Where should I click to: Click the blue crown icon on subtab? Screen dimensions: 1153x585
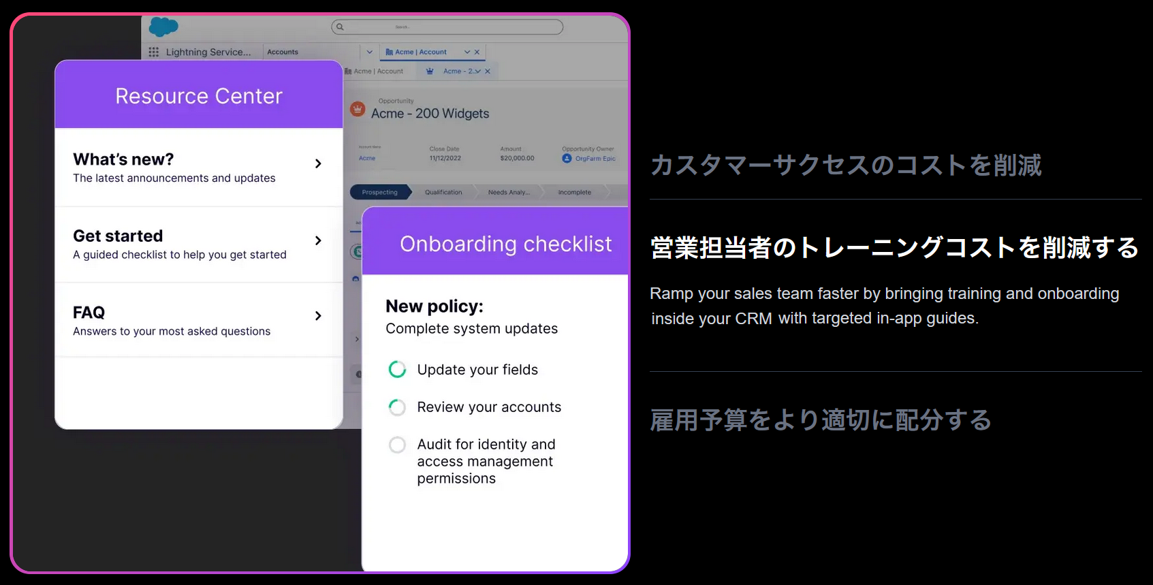(430, 71)
